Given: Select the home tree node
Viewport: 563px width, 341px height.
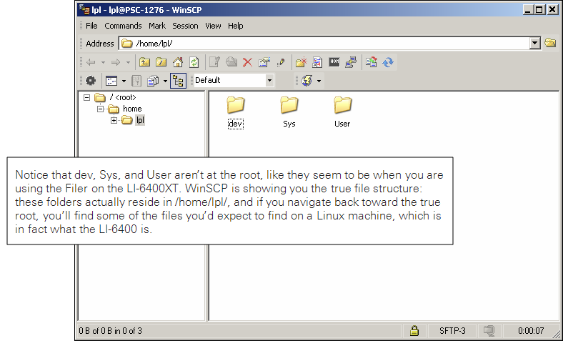Looking at the screenshot, I should click(x=132, y=109).
